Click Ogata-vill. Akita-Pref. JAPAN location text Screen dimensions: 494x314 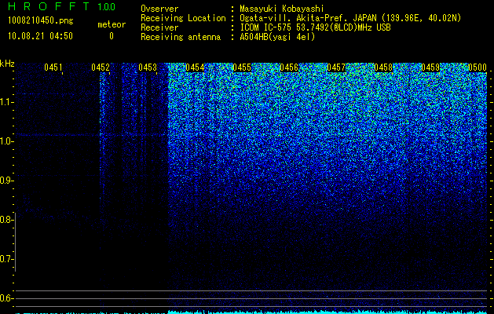(350, 18)
